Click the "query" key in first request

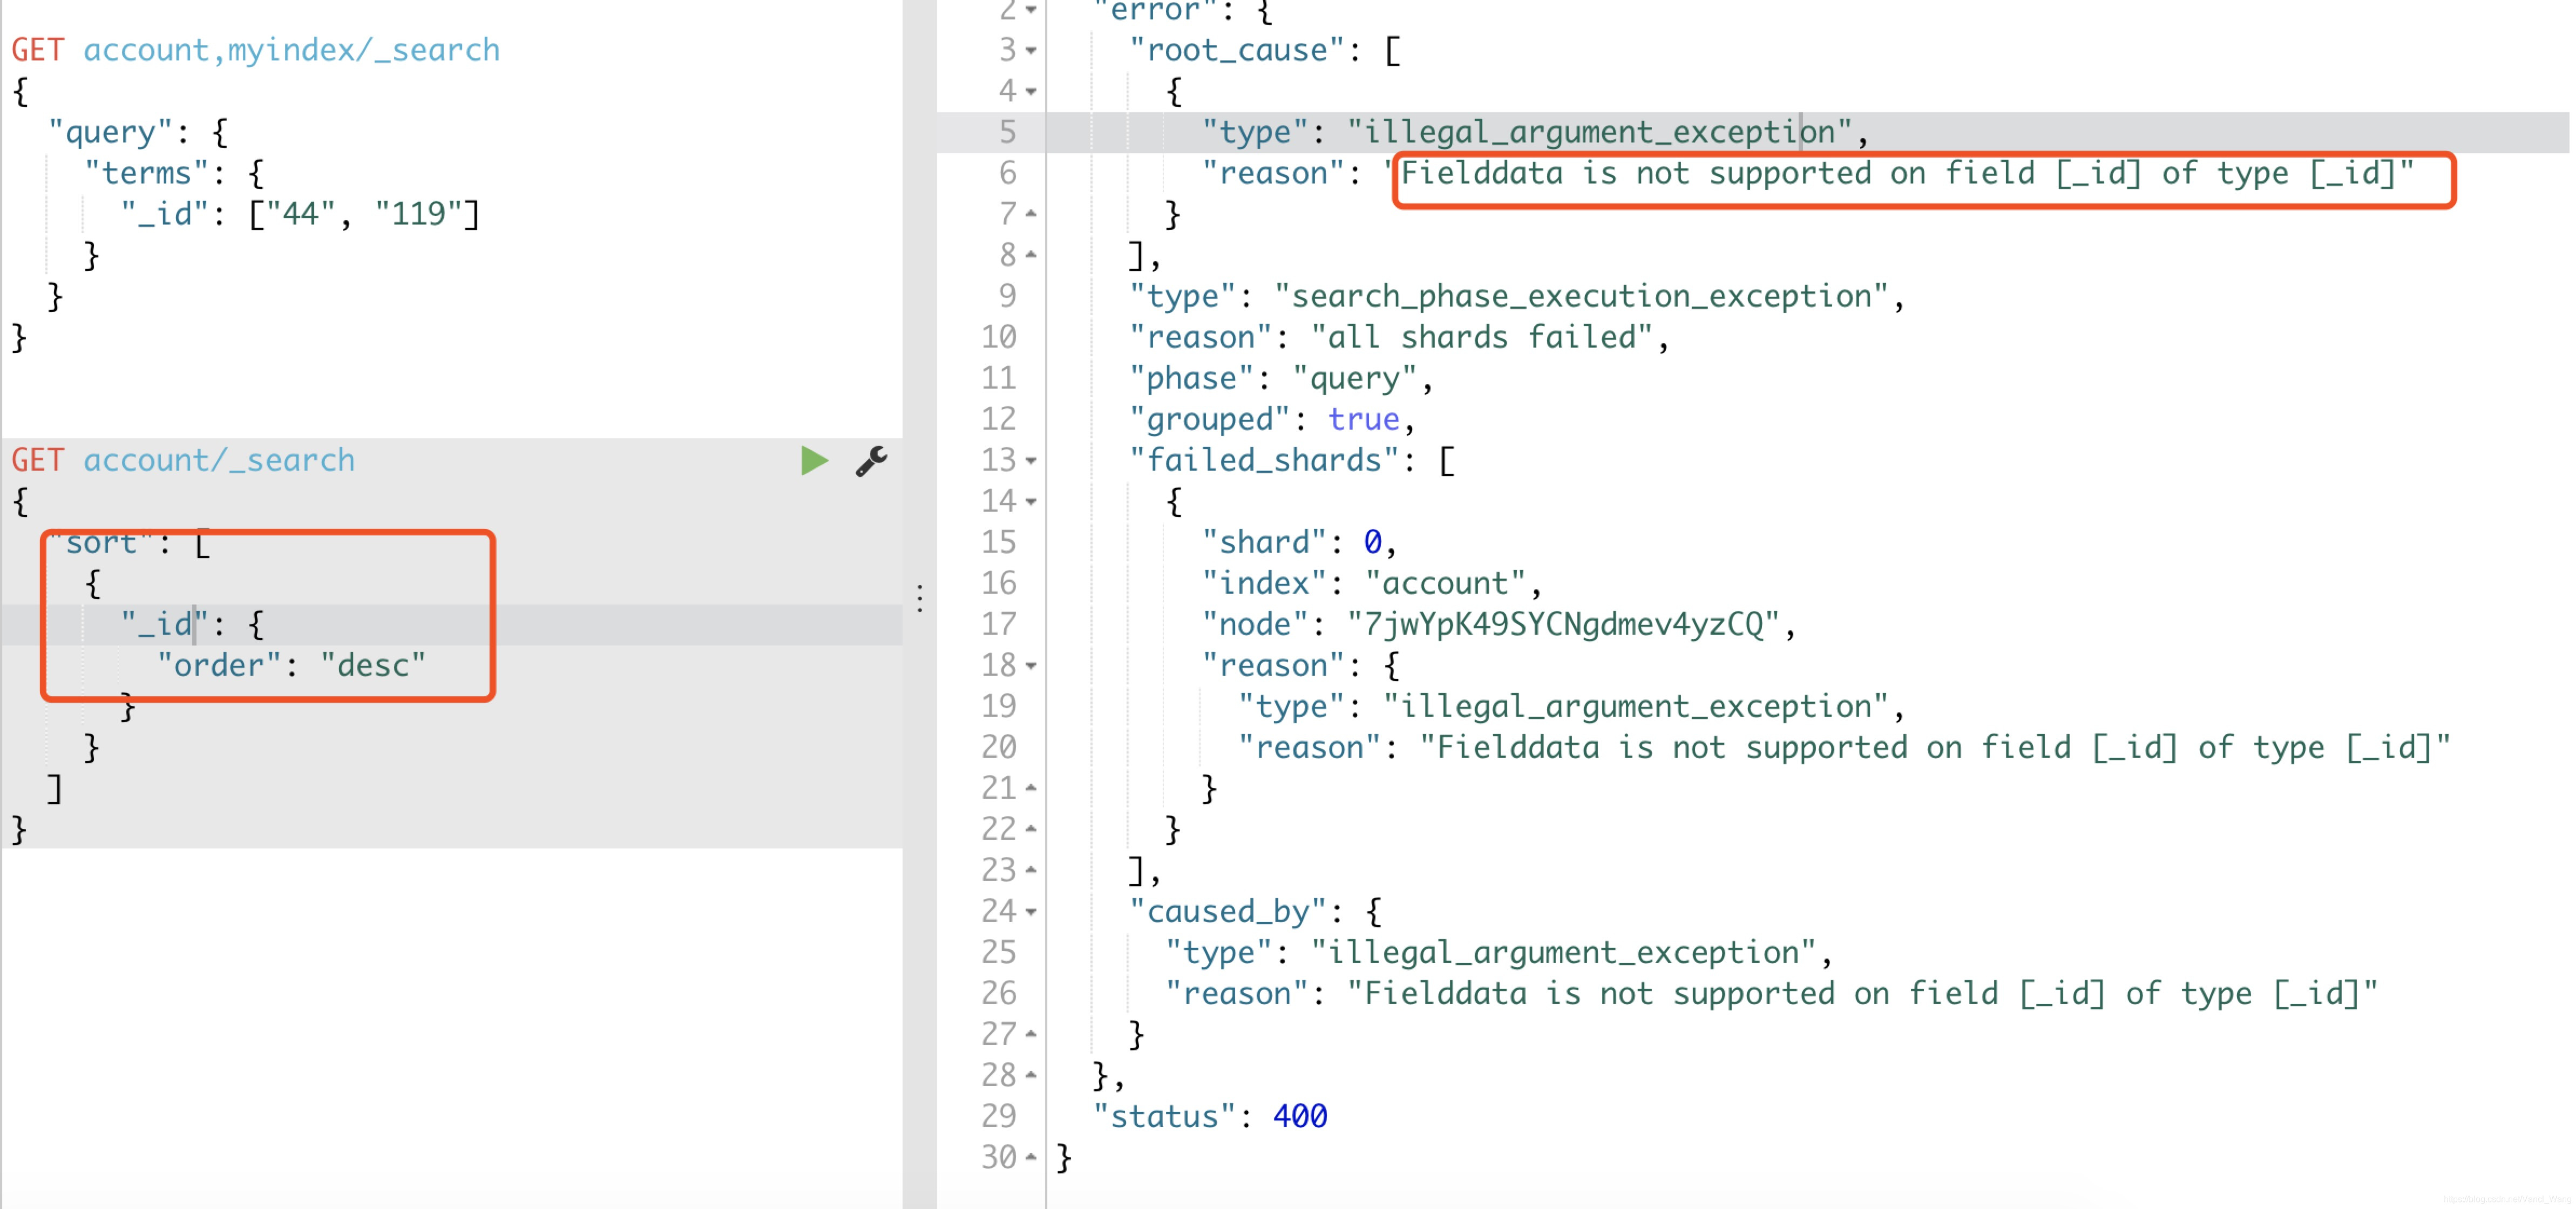pyautogui.click(x=110, y=132)
